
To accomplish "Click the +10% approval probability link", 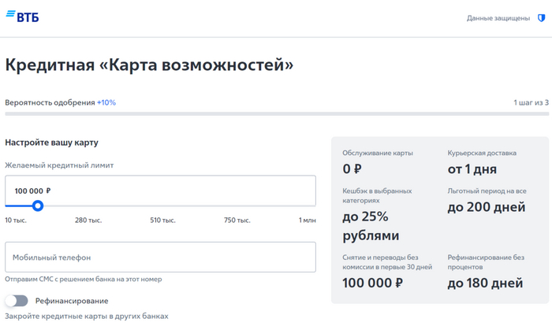I will pyautogui.click(x=106, y=102).
